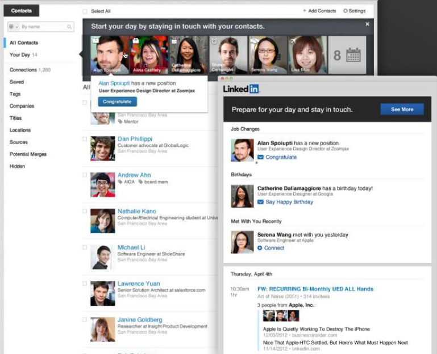This screenshot has height=354, width=437.
Task: Select All Contacts in sidebar
Action: click(x=24, y=43)
